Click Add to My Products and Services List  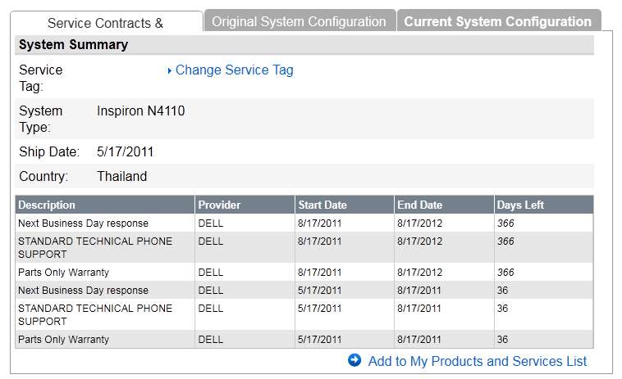tap(477, 361)
